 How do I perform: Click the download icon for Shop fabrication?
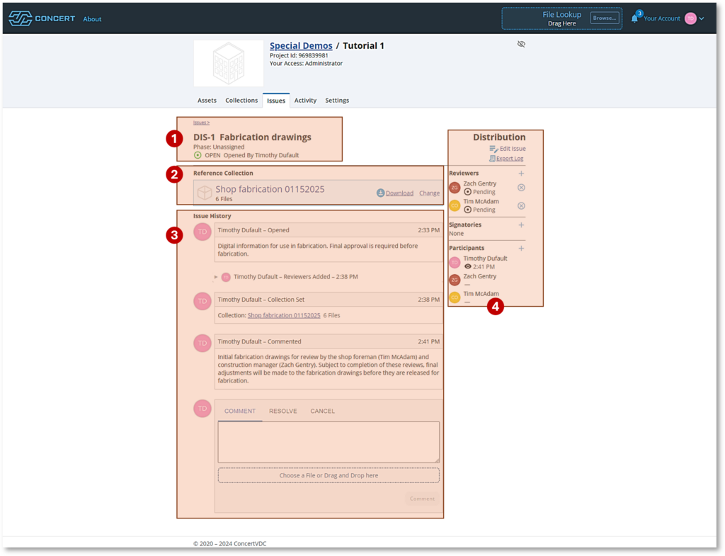(x=380, y=193)
